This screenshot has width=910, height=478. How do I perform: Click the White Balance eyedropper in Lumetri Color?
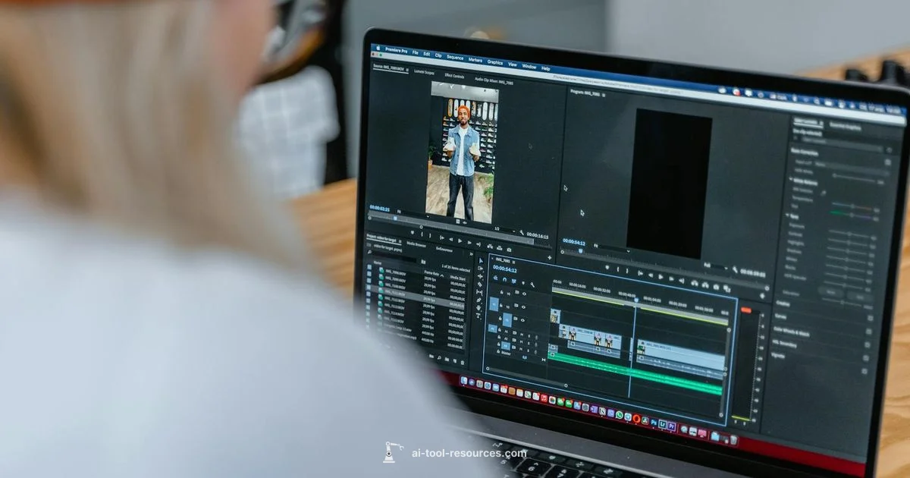point(823,192)
